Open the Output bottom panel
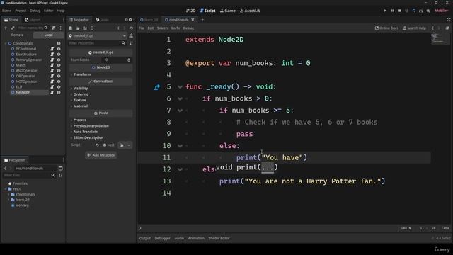Image resolution: width=453 pixels, height=255 pixels. (144, 238)
